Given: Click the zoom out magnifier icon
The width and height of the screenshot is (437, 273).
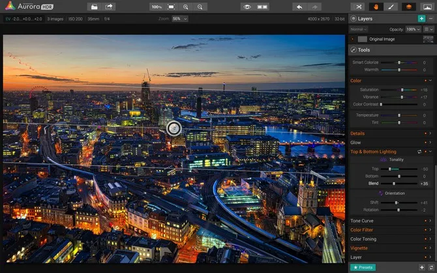Looking at the screenshot, I should pos(200,7).
